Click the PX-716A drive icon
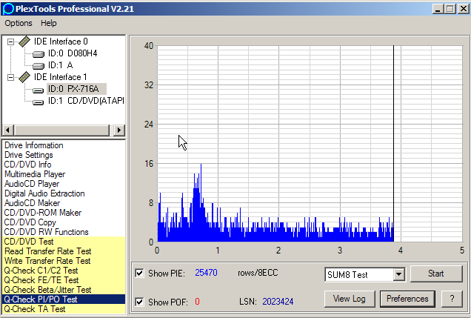471x318 pixels. tap(38, 89)
